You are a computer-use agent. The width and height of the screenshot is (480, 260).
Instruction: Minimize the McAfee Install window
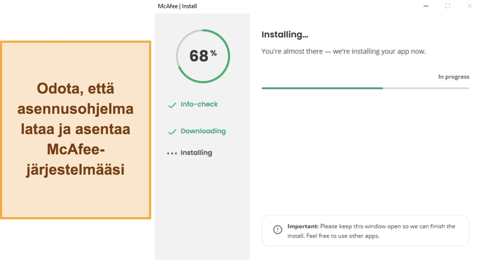point(426,6)
